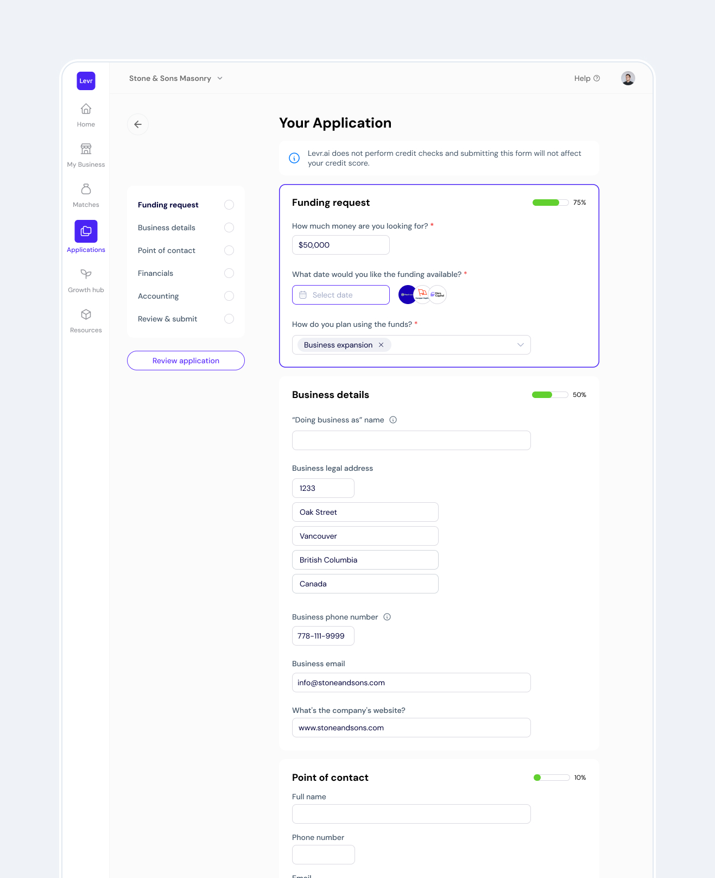
Task: Click the Review application button
Action: click(186, 361)
